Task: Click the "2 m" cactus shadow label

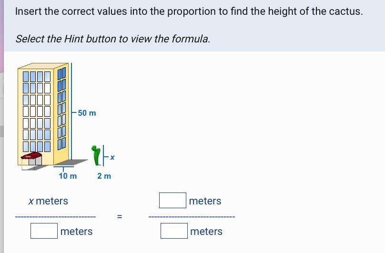Action: coord(104,176)
